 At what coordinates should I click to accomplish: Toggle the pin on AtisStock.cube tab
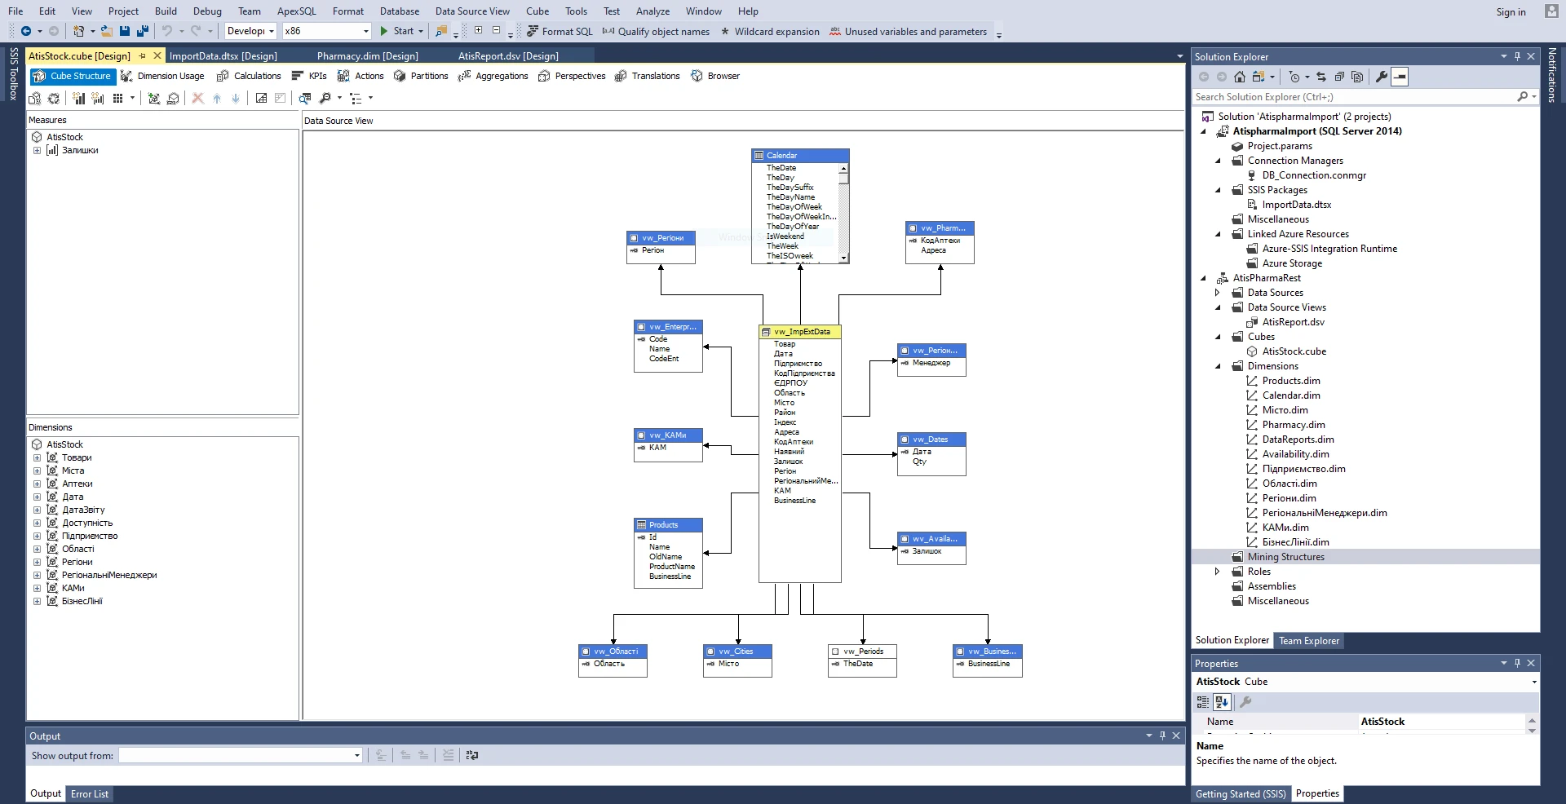click(x=142, y=55)
